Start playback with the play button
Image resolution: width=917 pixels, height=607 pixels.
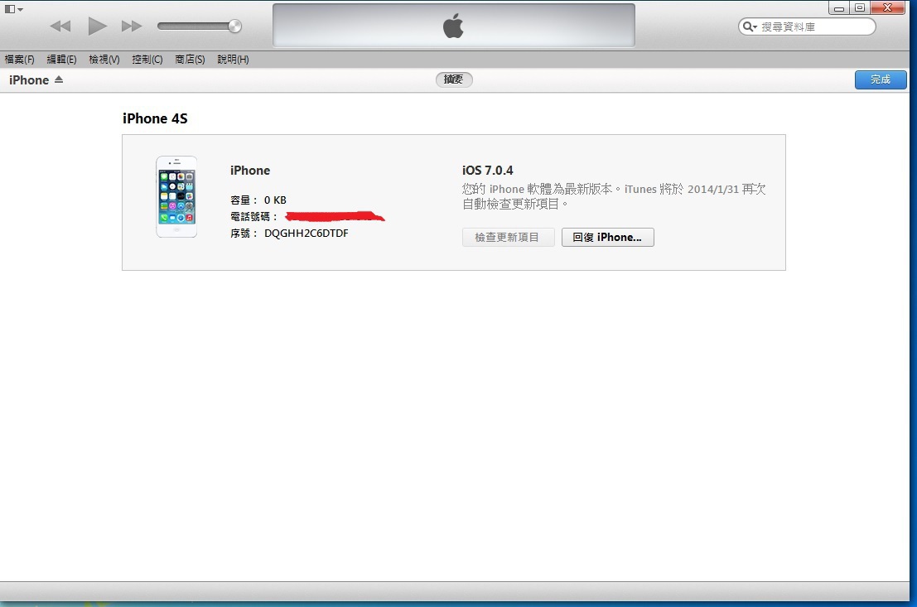[97, 26]
